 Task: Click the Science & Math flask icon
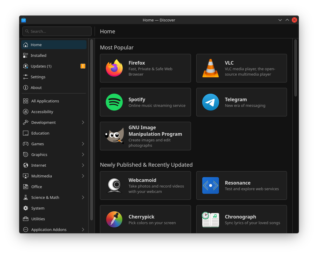pos(26,198)
